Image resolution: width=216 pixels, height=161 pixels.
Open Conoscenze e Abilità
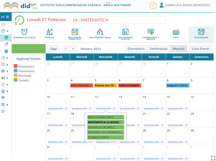(151, 34)
